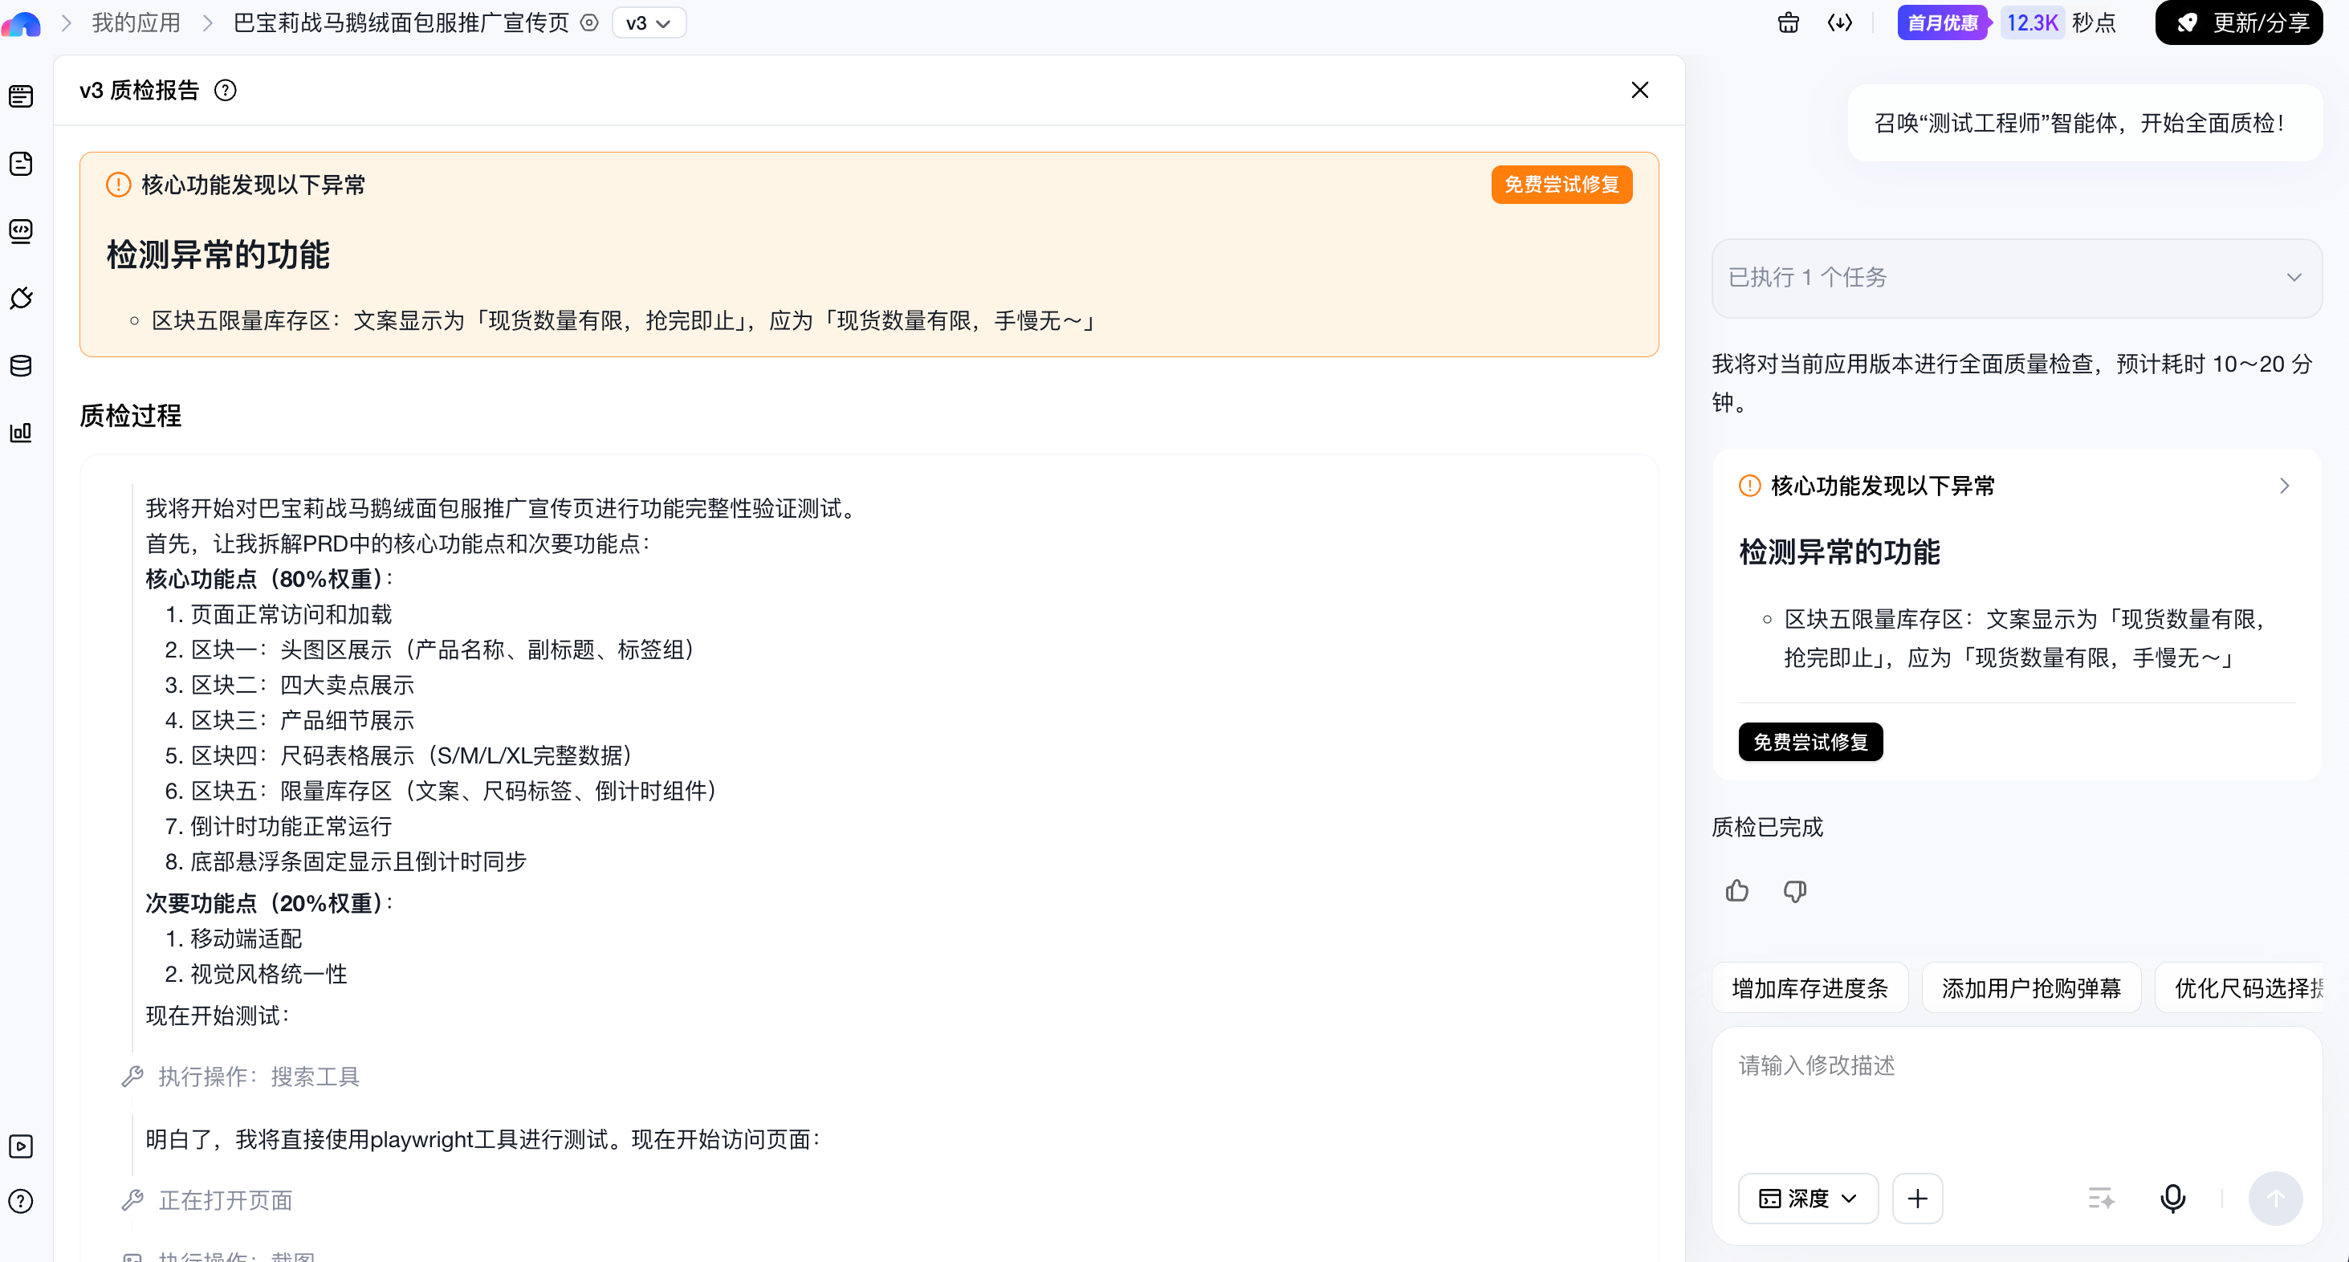Click the 质检过程 heading
This screenshot has width=2349, height=1262.
pyautogui.click(x=130, y=416)
